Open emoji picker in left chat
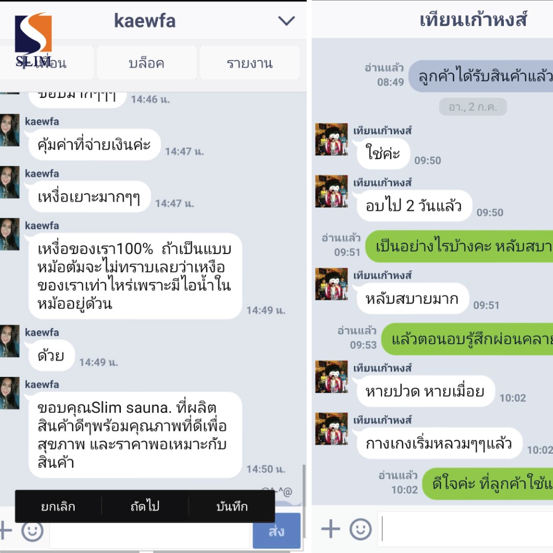 point(32,531)
